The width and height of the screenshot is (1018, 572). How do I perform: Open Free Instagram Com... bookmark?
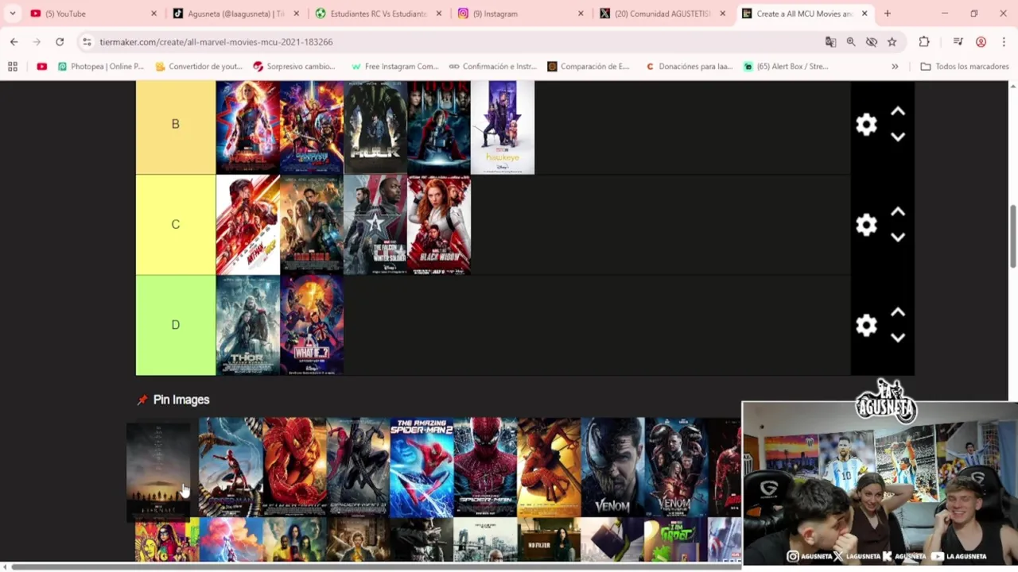point(394,67)
